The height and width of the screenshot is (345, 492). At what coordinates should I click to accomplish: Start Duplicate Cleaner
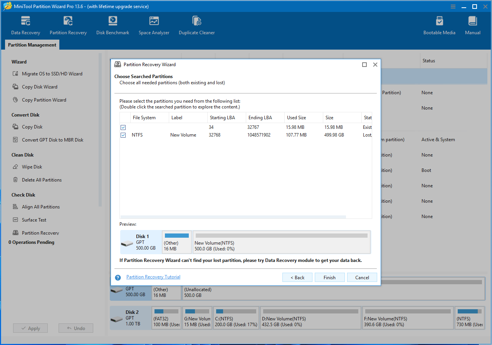coord(196,25)
